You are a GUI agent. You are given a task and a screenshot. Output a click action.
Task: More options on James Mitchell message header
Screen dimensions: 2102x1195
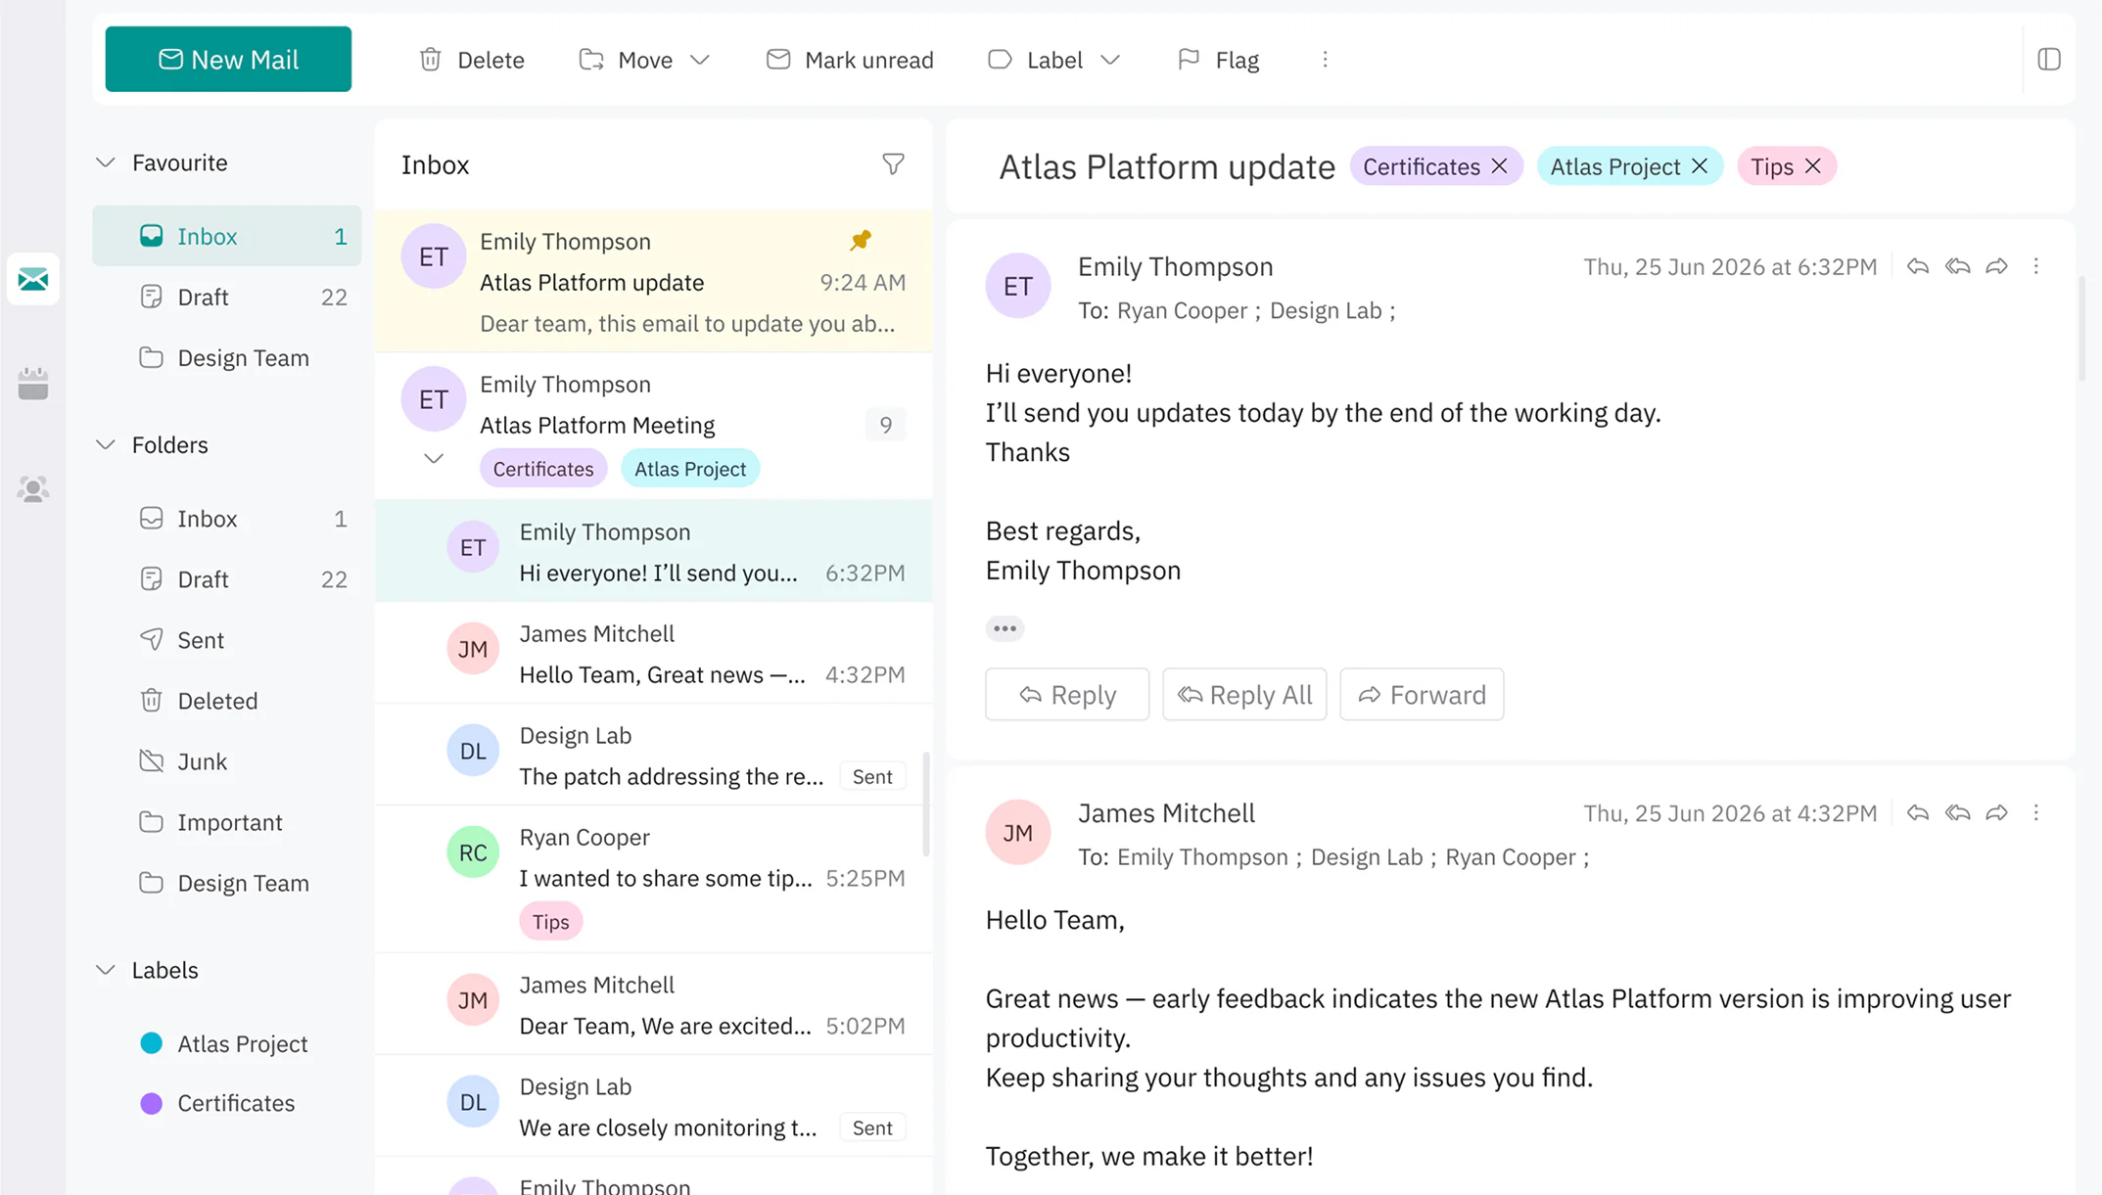[2036, 812]
